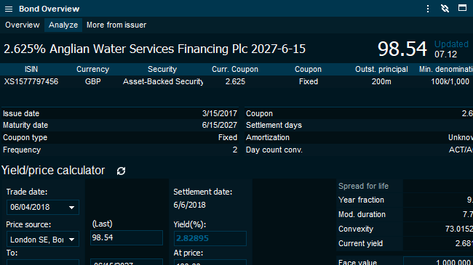
Task: Click the unlink chain icon in title bar
Action: [x=445, y=9]
